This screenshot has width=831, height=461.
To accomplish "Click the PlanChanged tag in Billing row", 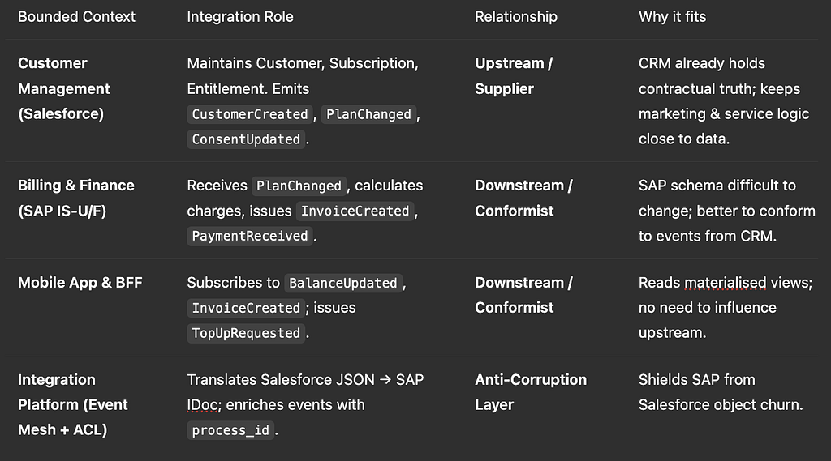I will click(x=299, y=186).
